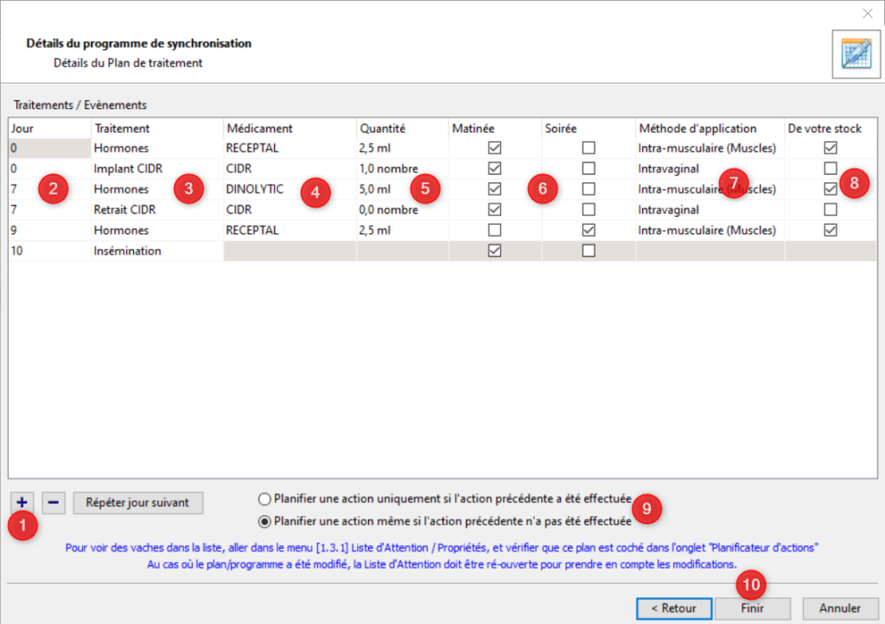Select 'Planifier une action même si' radio option
885x624 pixels.
[x=264, y=521]
